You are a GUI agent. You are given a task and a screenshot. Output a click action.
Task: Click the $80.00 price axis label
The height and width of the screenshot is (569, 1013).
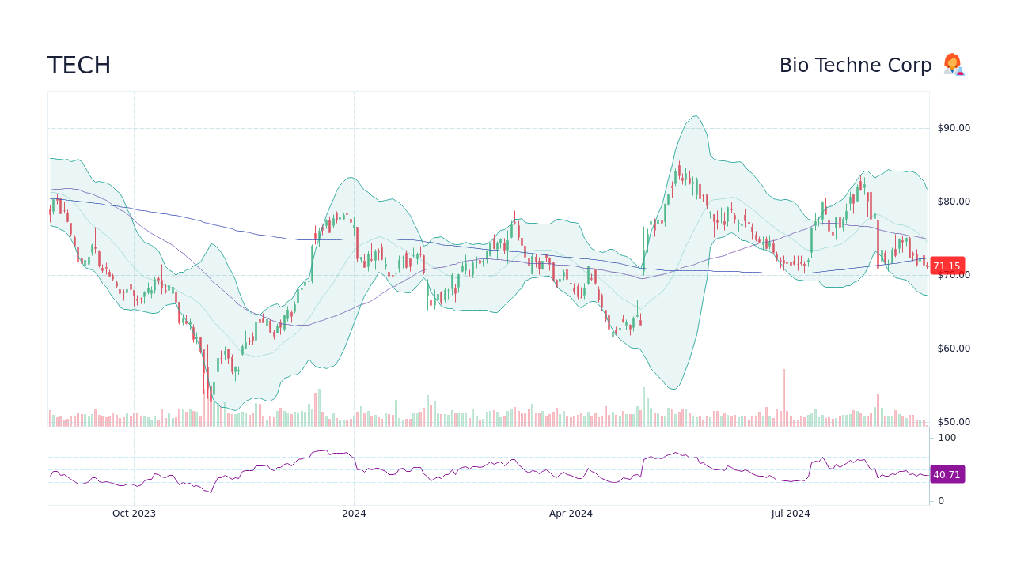click(x=954, y=202)
